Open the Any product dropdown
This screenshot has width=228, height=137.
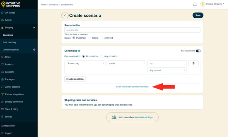167,70
